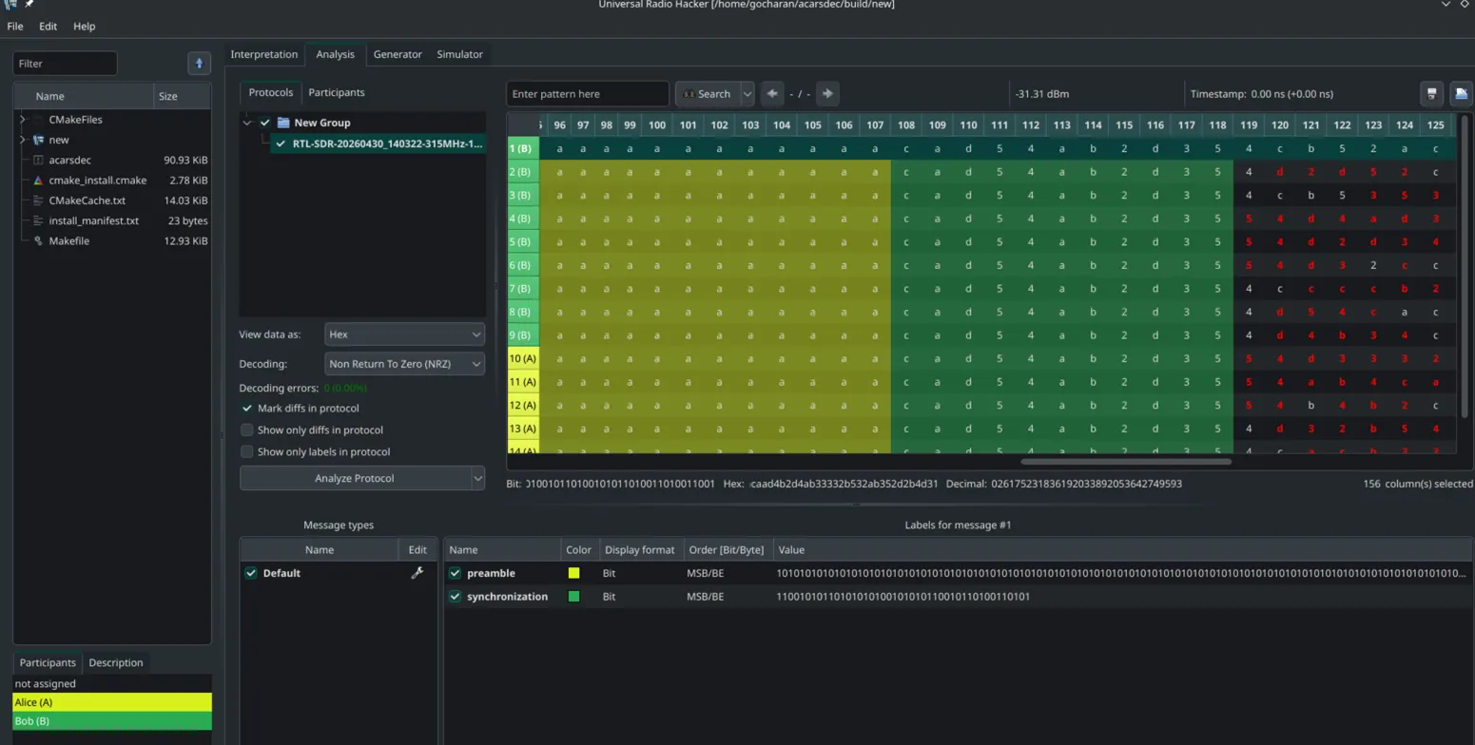Image resolution: width=1475 pixels, height=745 pixels.
Task: Expand the CMakeFiles folder
Action: pyautogui.click(x=23, y=120)
